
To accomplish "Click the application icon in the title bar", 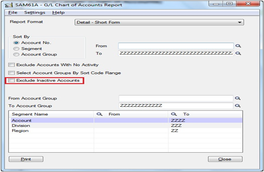I will [x=9, y=5].
